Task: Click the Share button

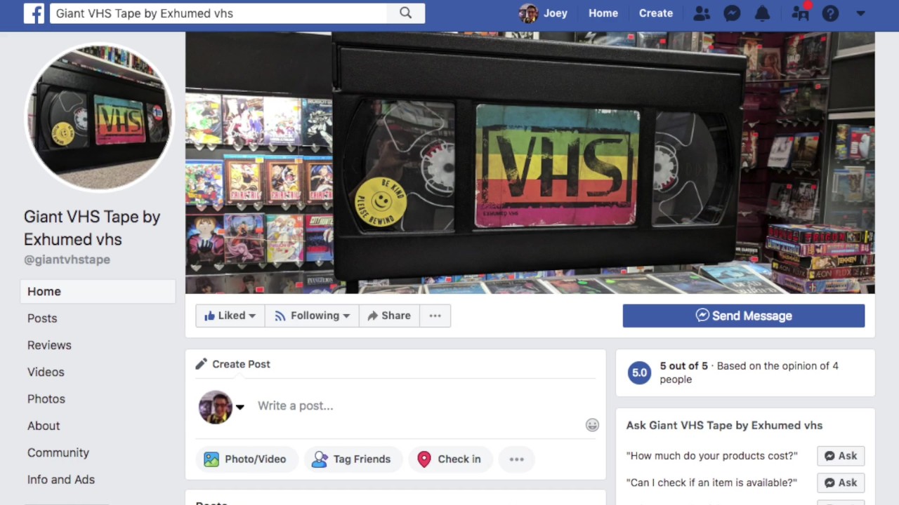Action: point(389,316)
